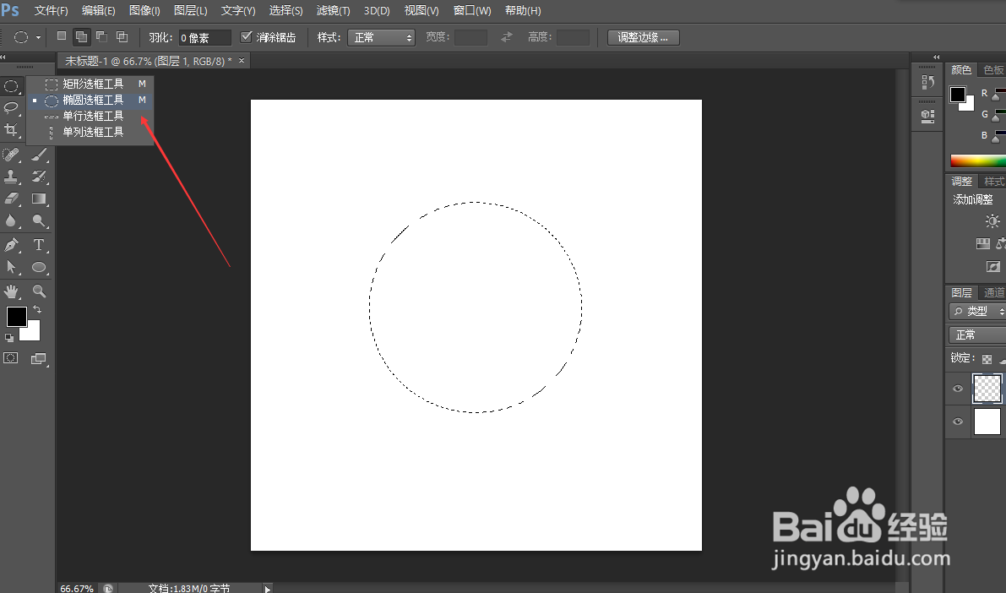Select the Elliptical Marquee tool in toolbox

(11, 86)
